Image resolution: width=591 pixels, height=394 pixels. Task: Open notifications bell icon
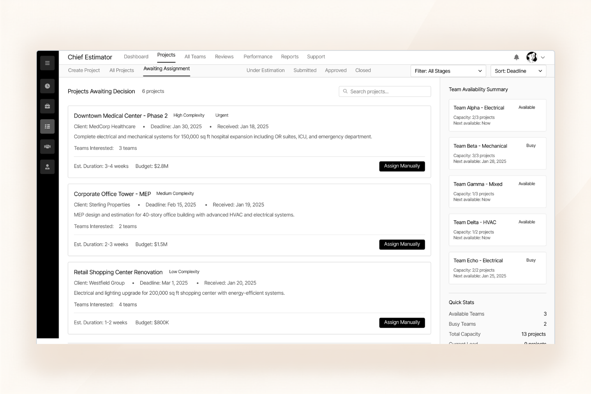coord(516,57)
